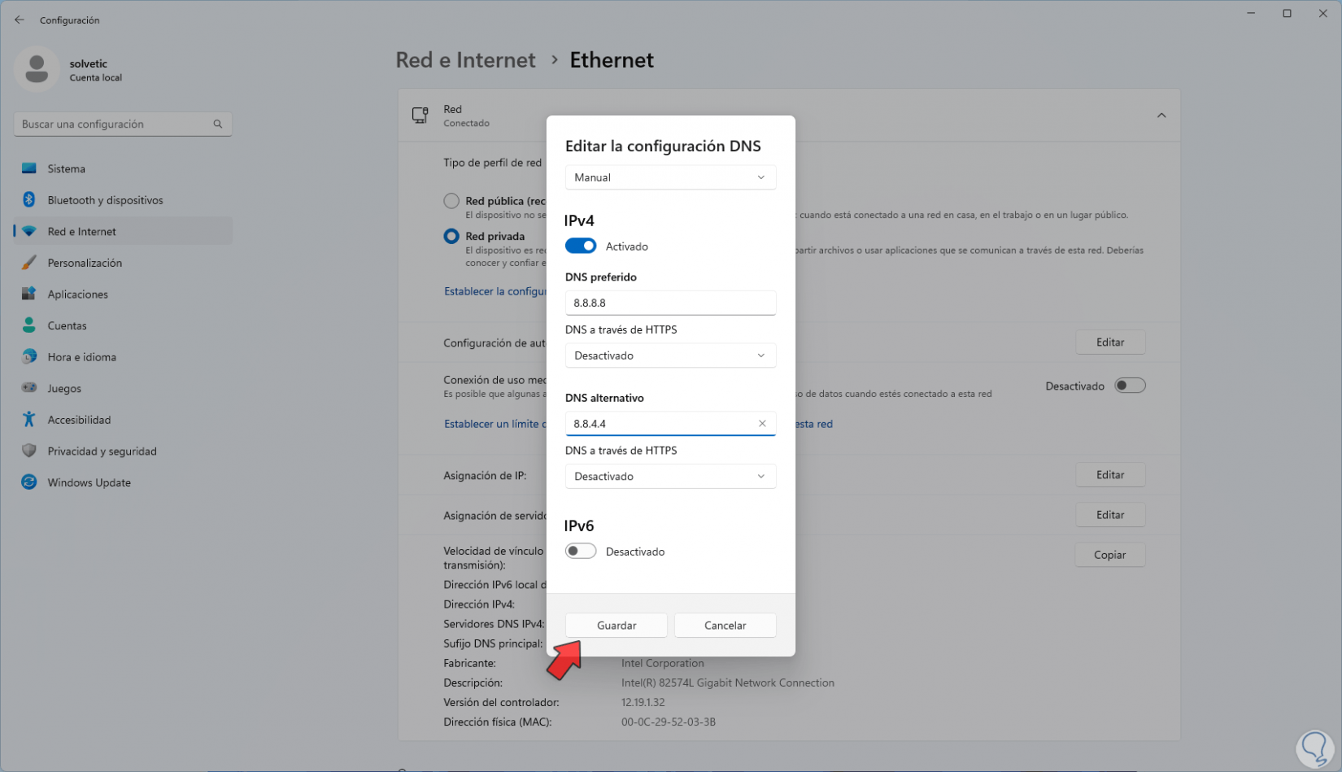Collapse the Red Conectado section chevron

coord(1161,116)
